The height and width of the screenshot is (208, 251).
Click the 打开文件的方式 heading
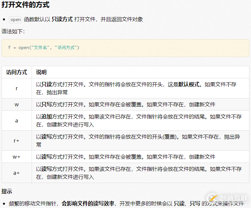[26, 5]
